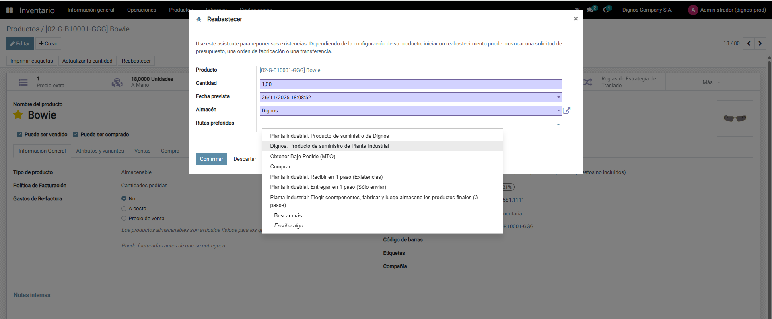
Task: Expand the Rutas preferidas dropdown arrow
Action: (x=558, y=124)
